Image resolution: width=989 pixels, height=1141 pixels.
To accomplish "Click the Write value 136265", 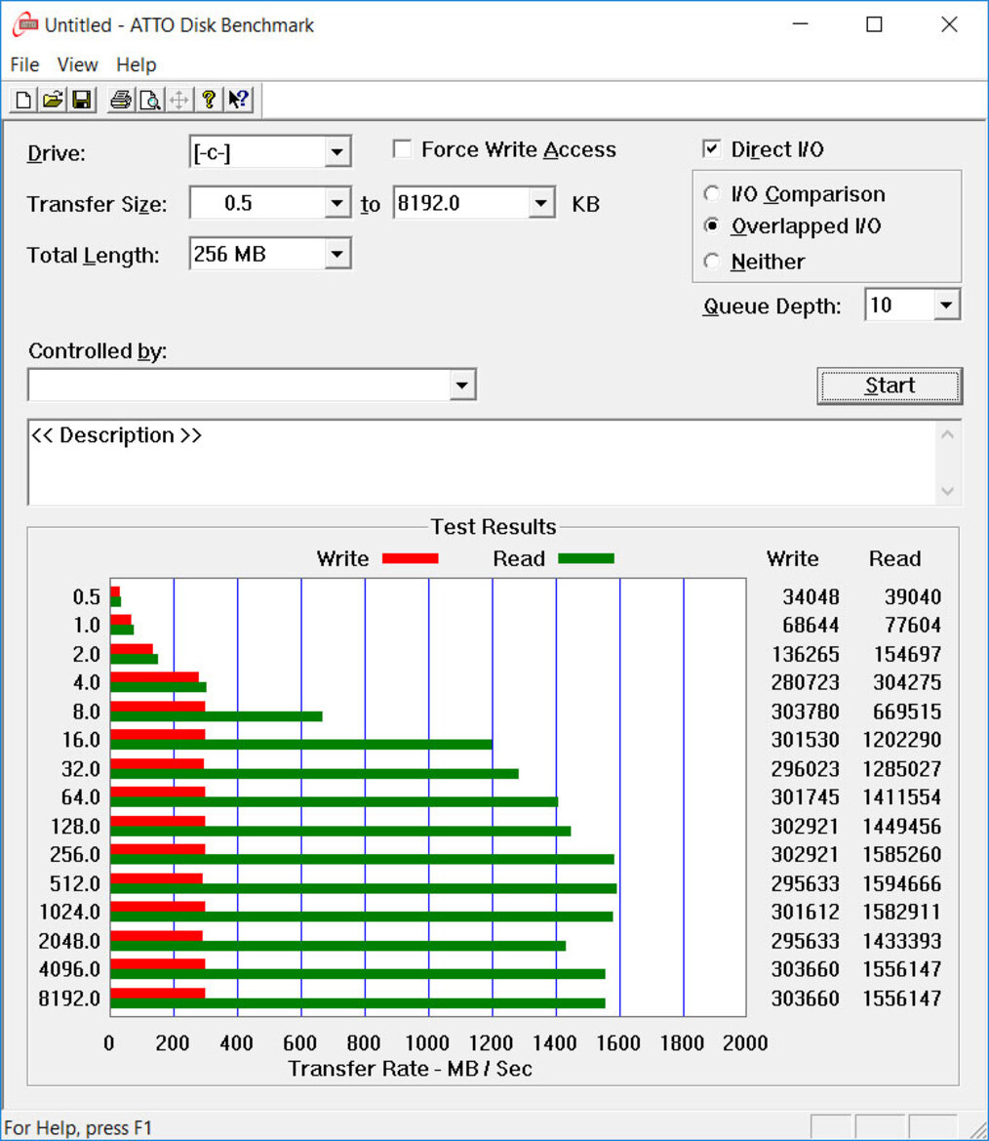I will coord(806,654).
